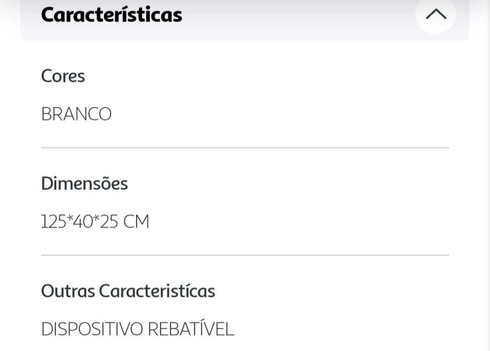Image resolution: width=490 pixels, height=351 pixels.
Task: Click the CM unit text
Action: pyautogui.click(x=136, y=221)
